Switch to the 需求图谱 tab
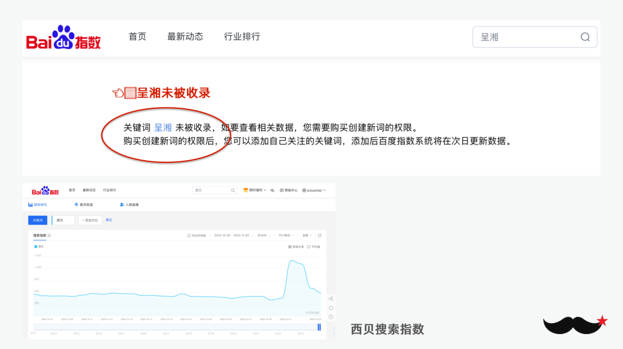 coord(84,204)
